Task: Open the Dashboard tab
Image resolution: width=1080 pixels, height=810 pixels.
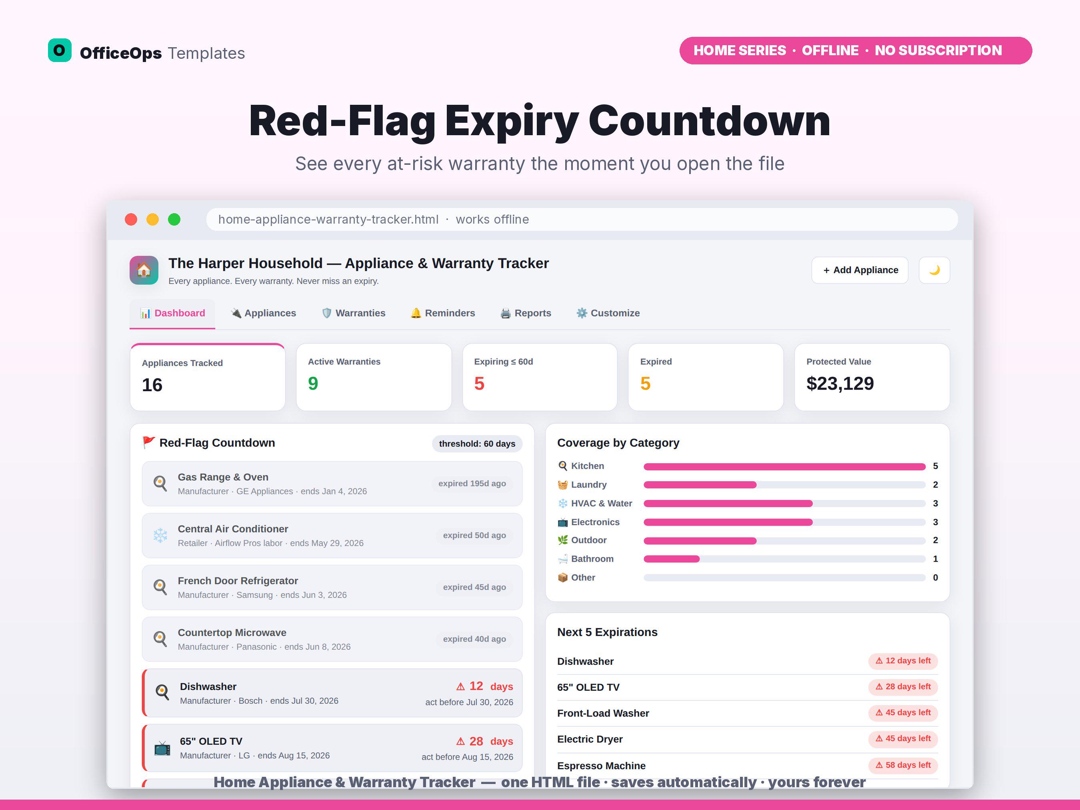Action: pos(172,314)
